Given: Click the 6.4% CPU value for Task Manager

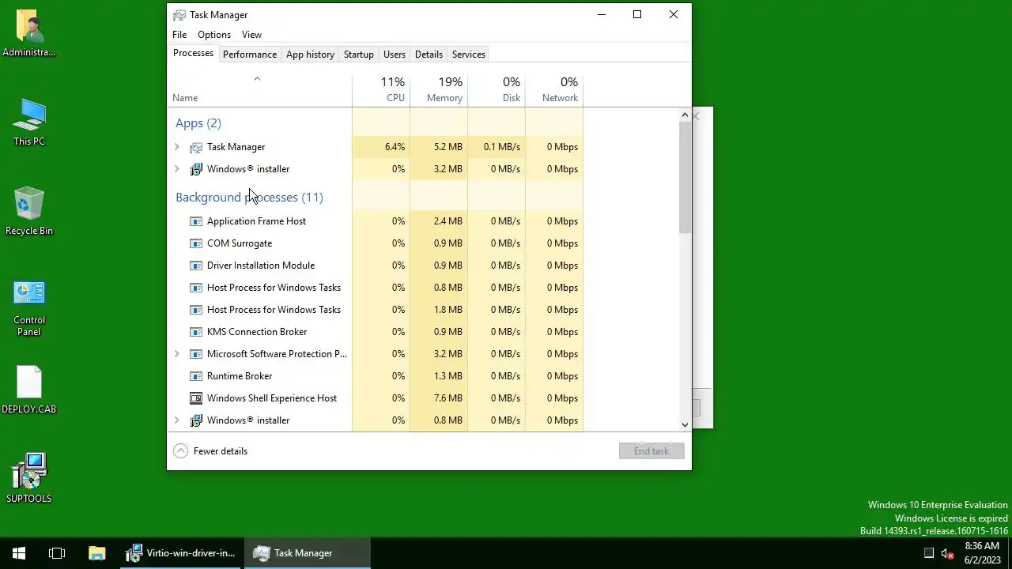Looking at the screenshot, I should pyautogui.click(x=381, y=147).
